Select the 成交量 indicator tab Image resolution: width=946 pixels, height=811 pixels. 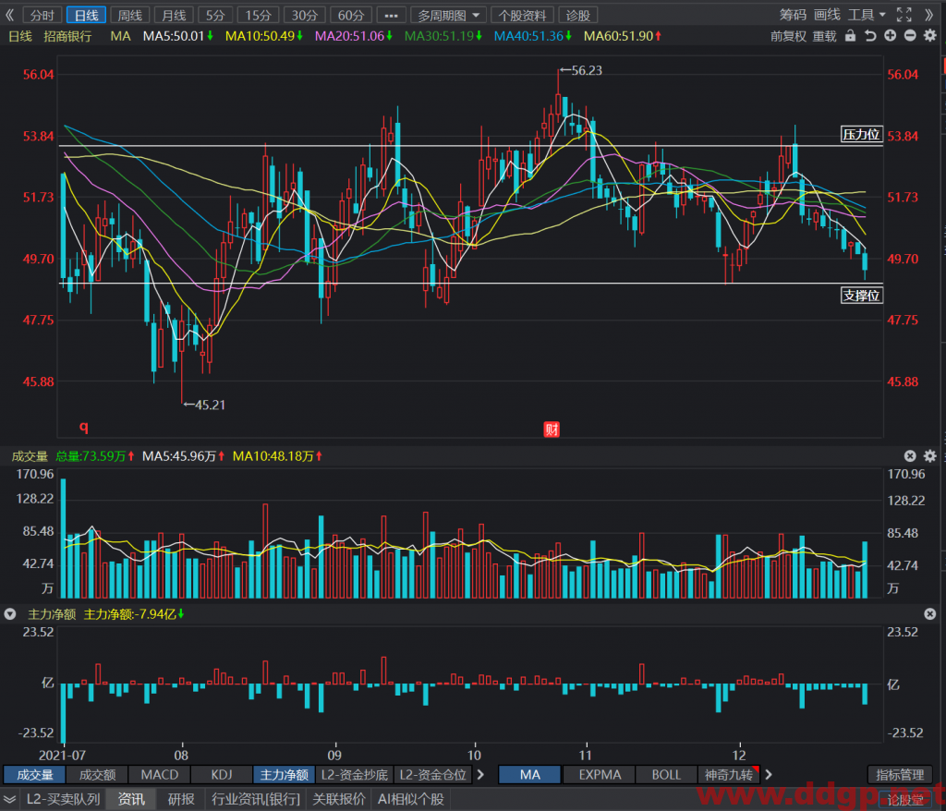pos(35,774)
